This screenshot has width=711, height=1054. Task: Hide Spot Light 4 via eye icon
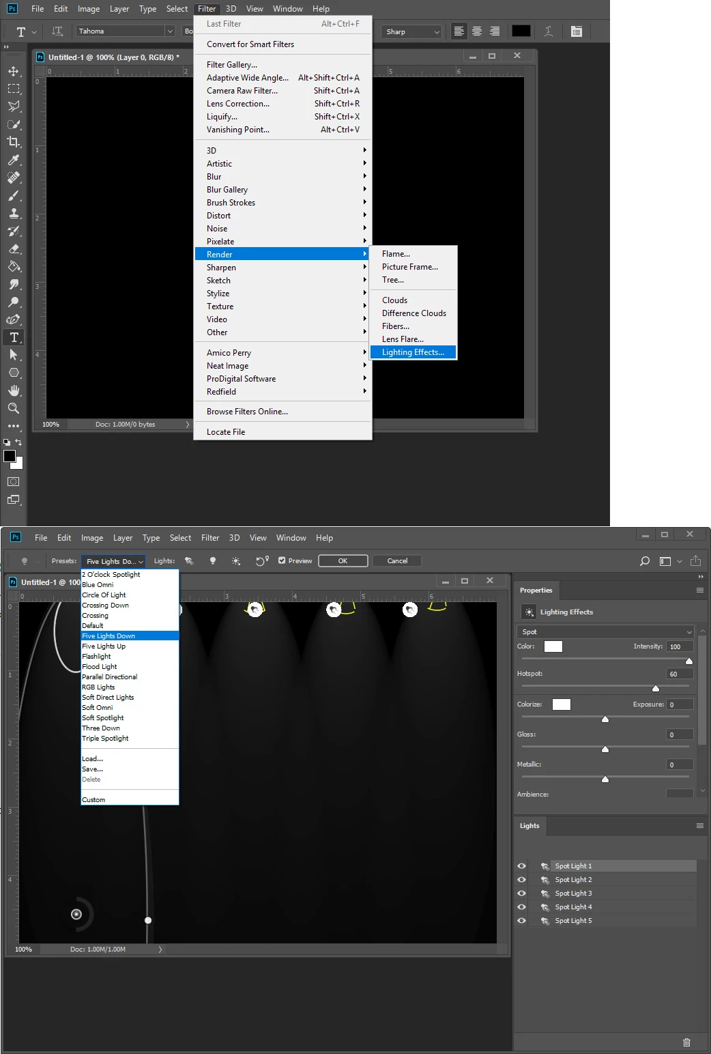pos(522,907)
